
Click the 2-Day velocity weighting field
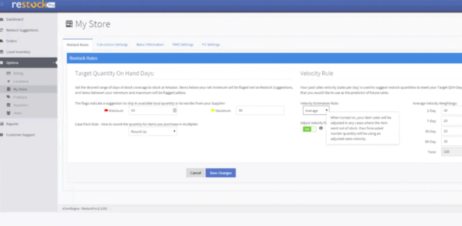tap(452, 111)
